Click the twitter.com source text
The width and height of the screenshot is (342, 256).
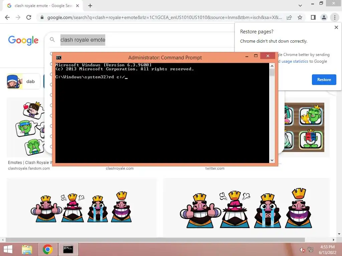pyautogui.click(x=215, y=168)
